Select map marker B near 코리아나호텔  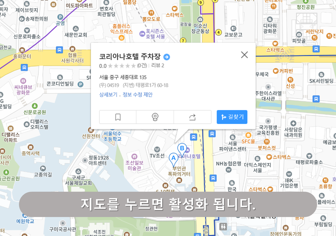pos(182,148)
